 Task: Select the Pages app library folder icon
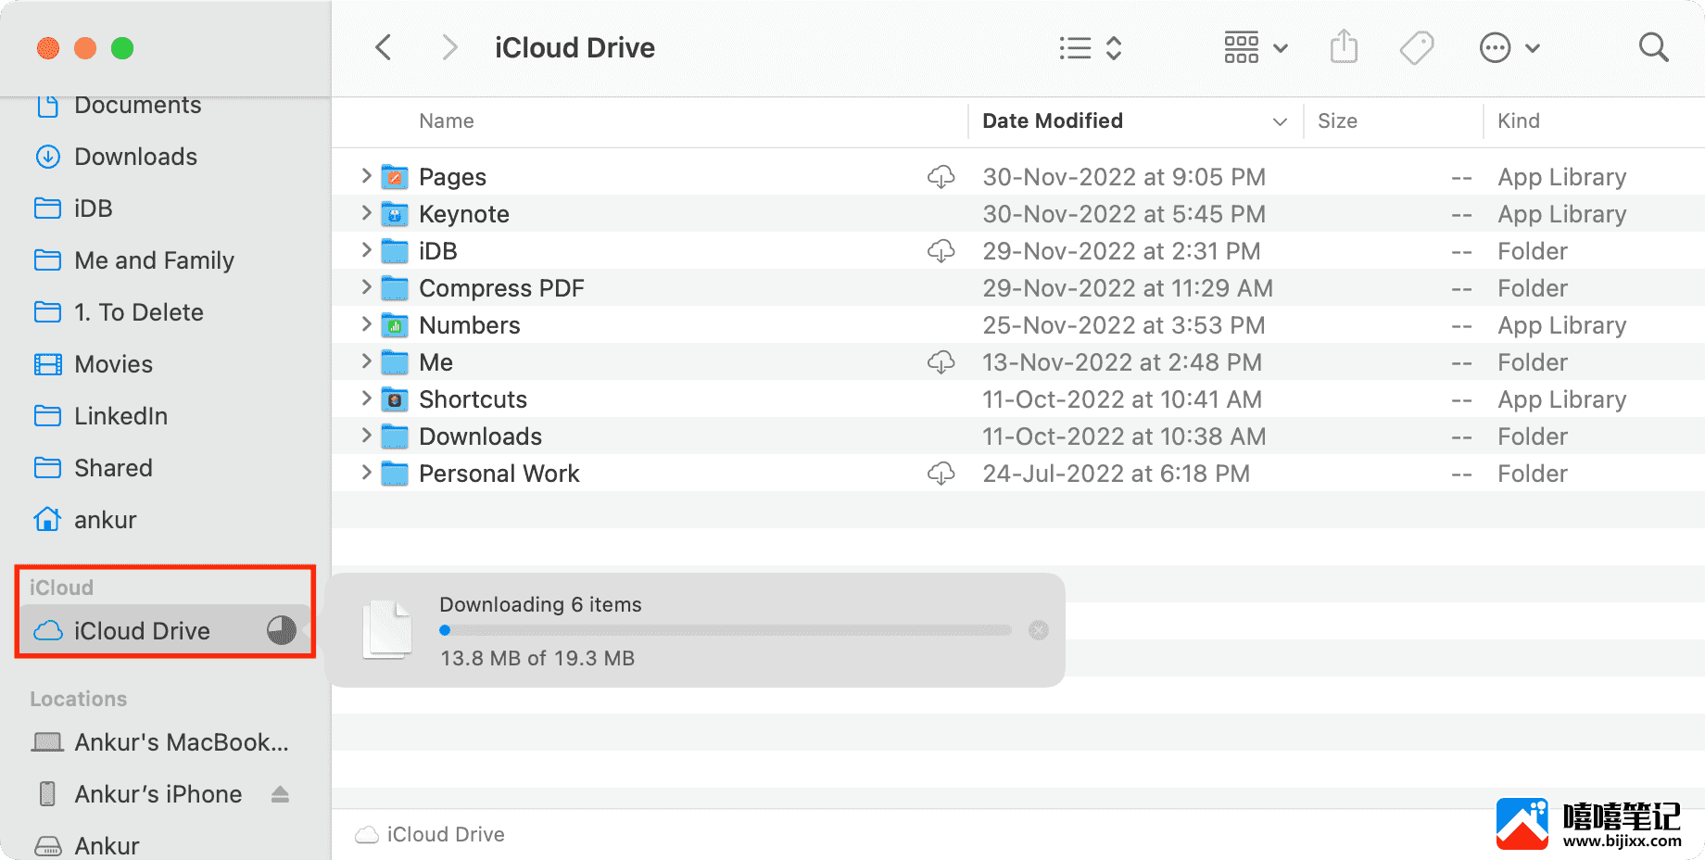(x=395, y=176)
